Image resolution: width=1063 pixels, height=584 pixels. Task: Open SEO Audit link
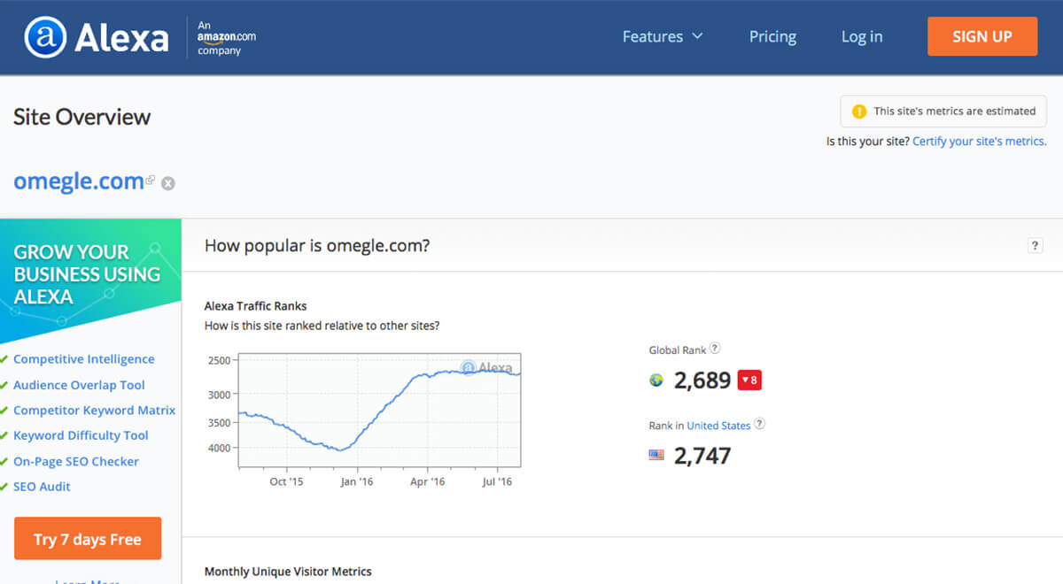(x=42, y=487)
